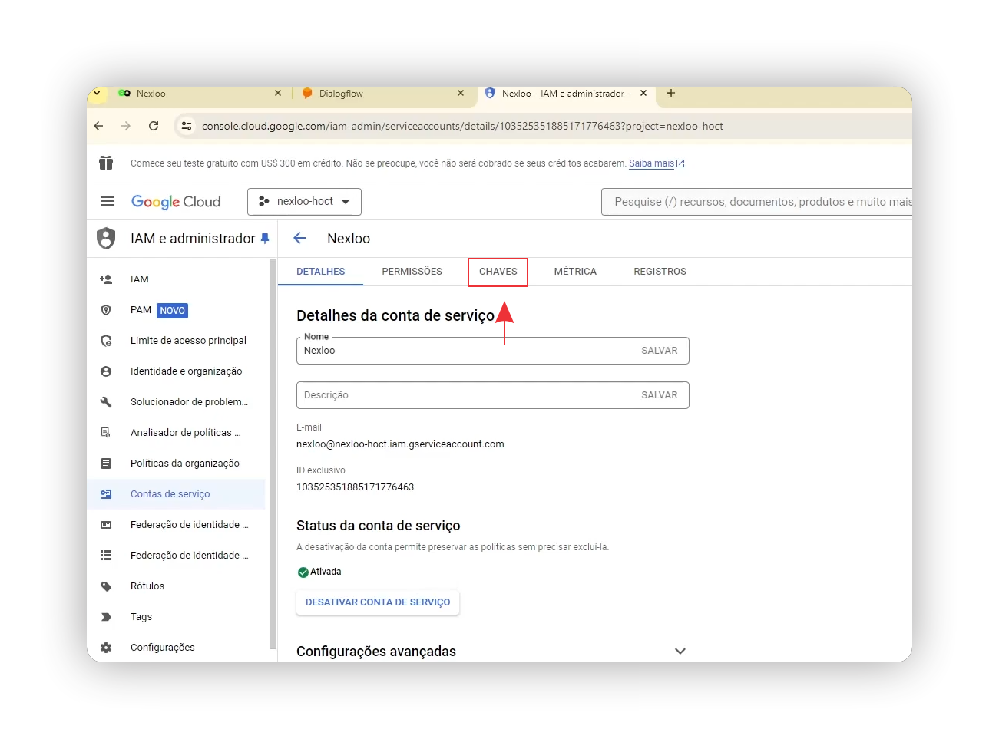Select the DETALHES tab

click(x=320, y=272)
